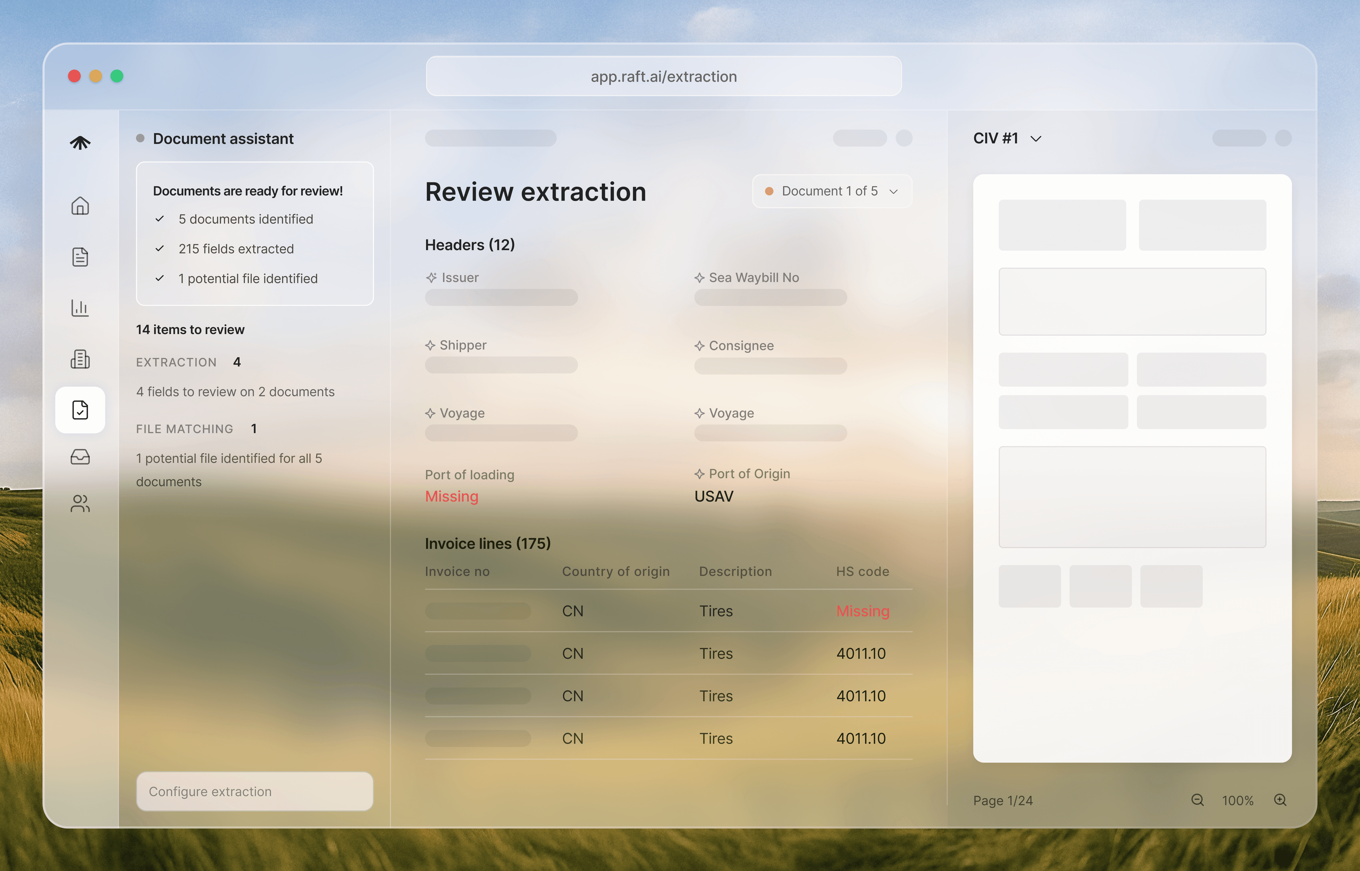Click the Missing HS code in first row
The width and height of the screenshot is (1360, 871).
click(x=862, y=611)
